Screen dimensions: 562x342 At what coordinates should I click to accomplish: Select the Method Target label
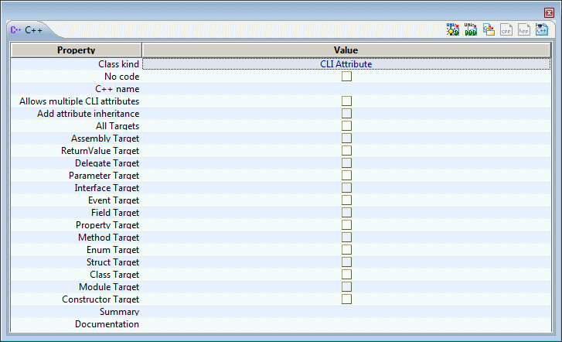tap(108, 238)
